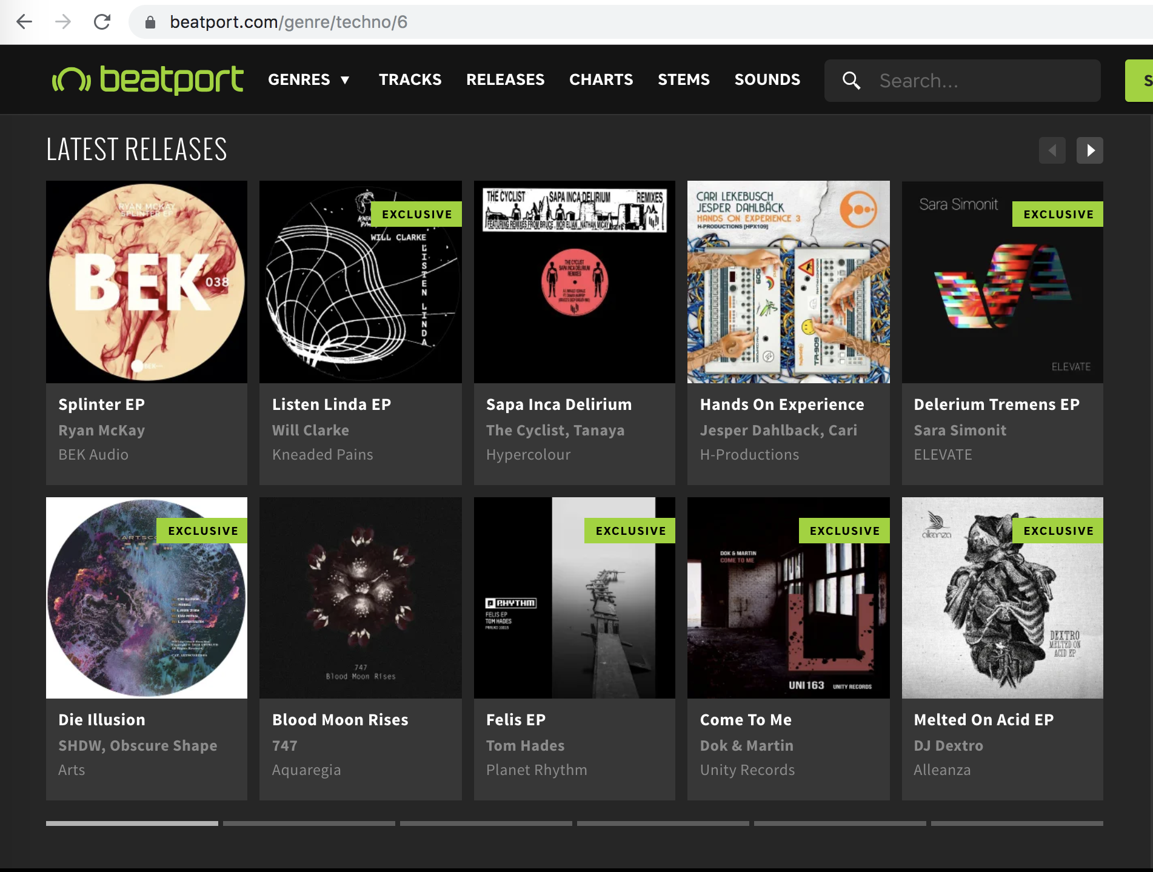The image size is (1153, 872).
Task: Open the Blood Moon Rises title link
Action: 340,720
